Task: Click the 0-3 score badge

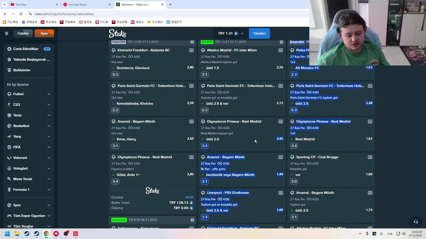Action: 115,74
